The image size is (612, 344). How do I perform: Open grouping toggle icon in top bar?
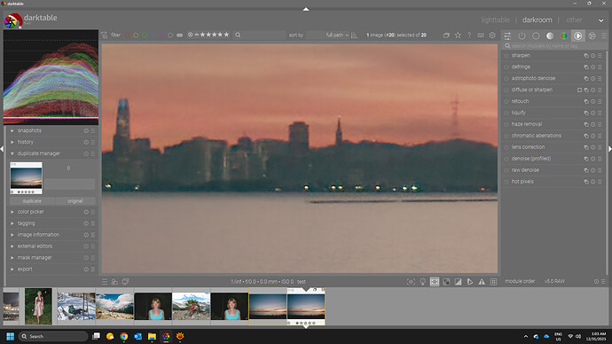[x=446, y=35]
